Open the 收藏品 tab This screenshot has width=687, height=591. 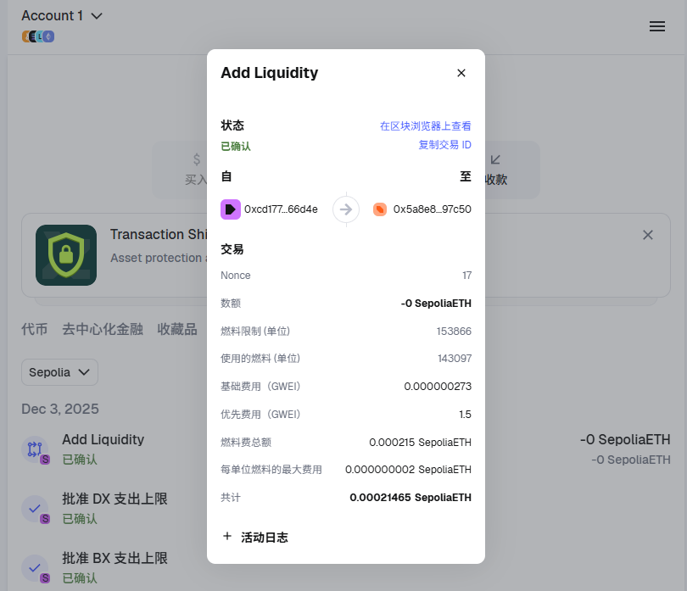(177, 329)
